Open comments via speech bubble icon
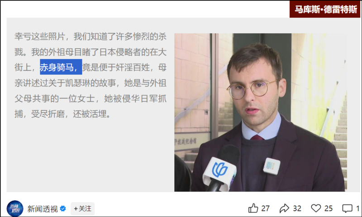 [347, 208]
